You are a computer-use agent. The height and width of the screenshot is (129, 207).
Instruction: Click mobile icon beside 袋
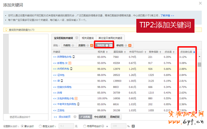62,81
